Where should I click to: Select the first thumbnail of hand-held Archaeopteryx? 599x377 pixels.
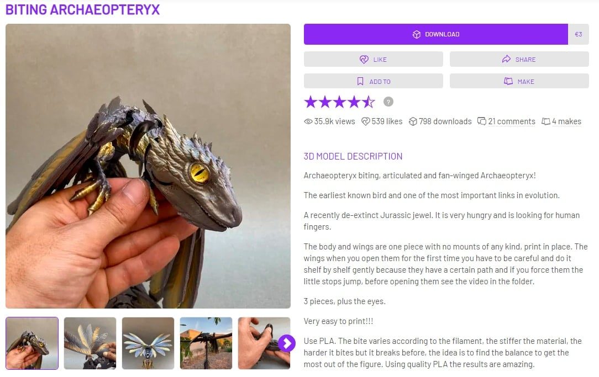coord(32,343)
